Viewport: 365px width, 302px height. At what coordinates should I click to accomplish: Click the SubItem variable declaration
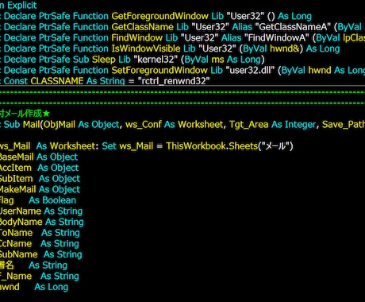[17, 179]
